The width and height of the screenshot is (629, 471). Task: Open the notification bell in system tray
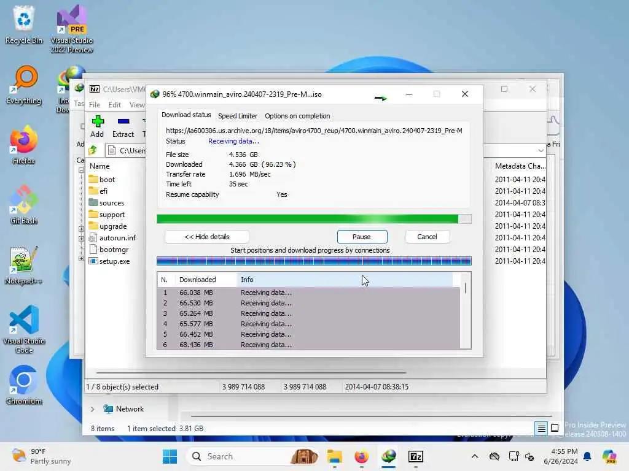(x=587, y=456)
